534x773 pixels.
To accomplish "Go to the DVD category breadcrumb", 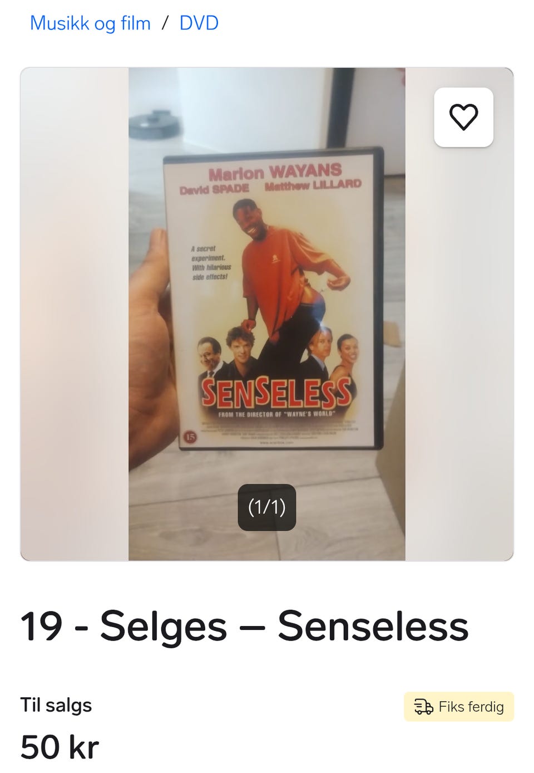I will click(199, 23).
